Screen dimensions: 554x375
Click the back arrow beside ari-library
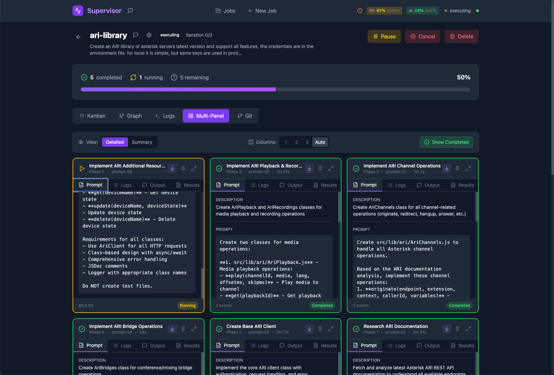click(79, 37)
